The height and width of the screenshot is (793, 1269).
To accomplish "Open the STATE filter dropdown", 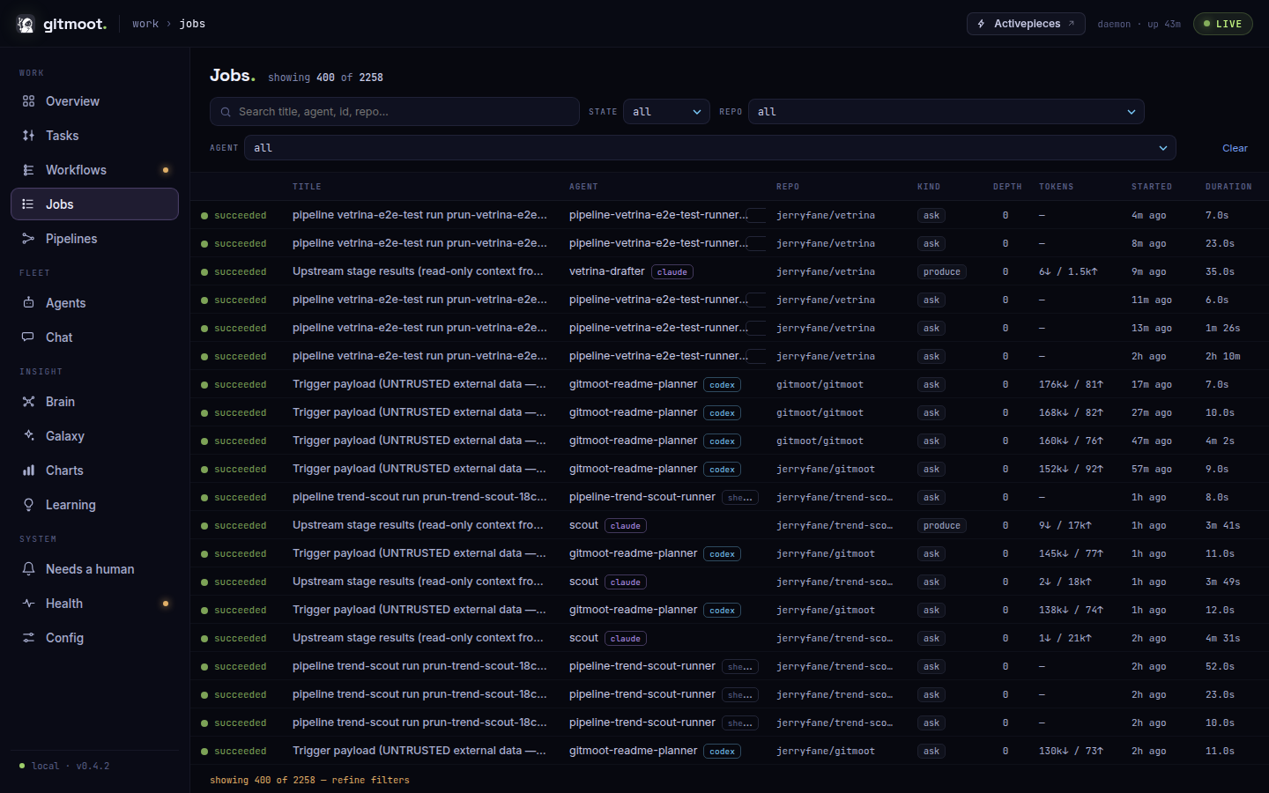I will pyautogui.click(x=666, y=112).
